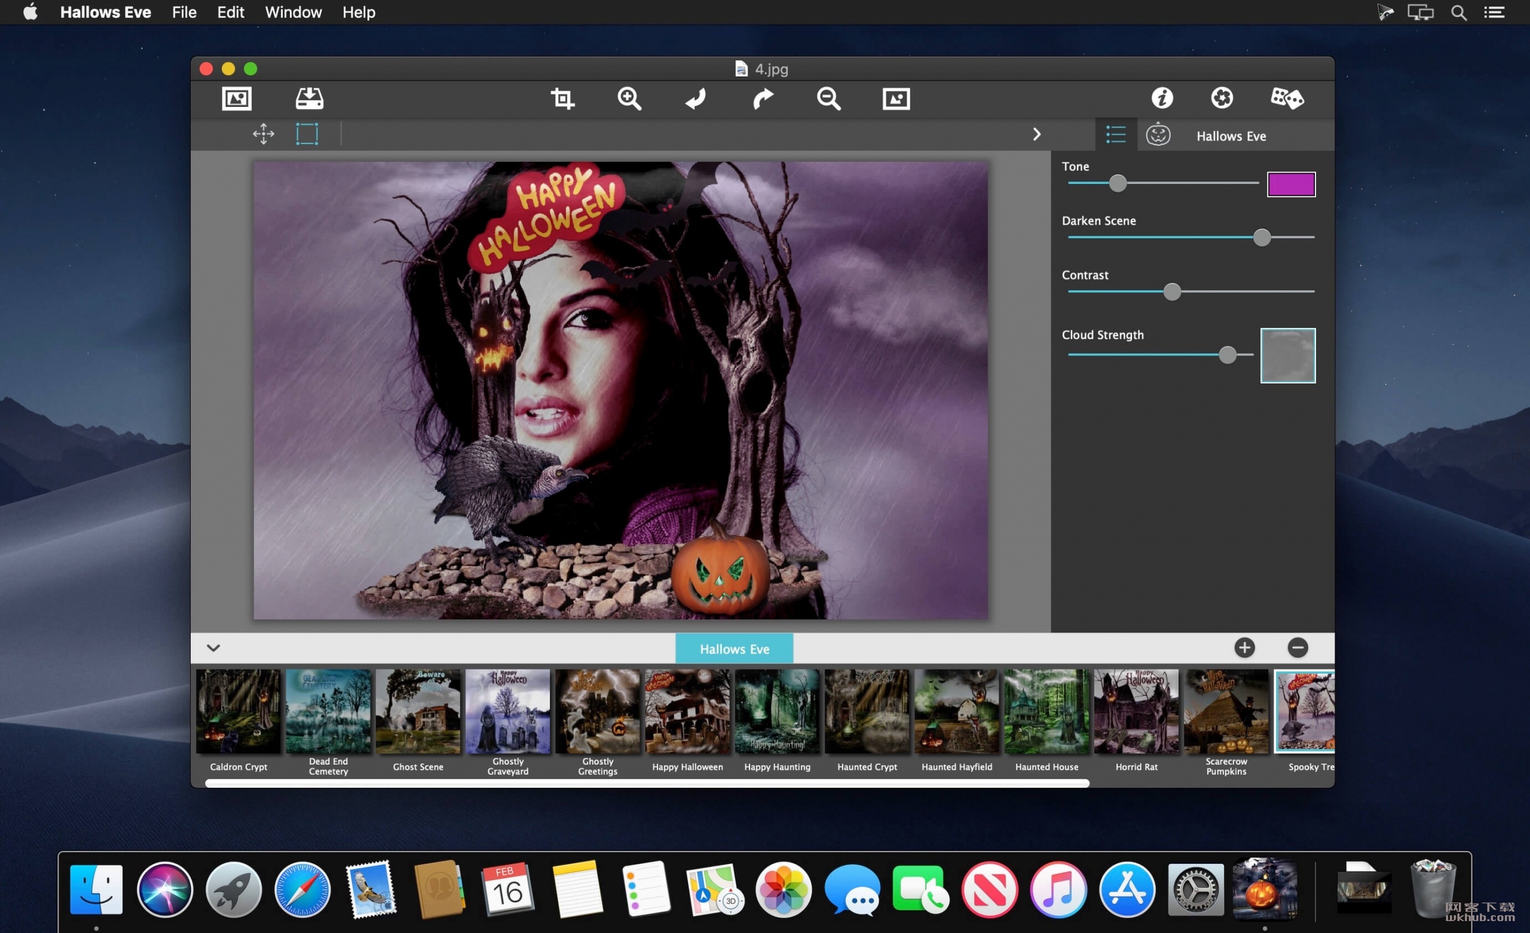Add a preset with the plus button
Viewport: 1530px width, 933px height.
(1244, 648)
